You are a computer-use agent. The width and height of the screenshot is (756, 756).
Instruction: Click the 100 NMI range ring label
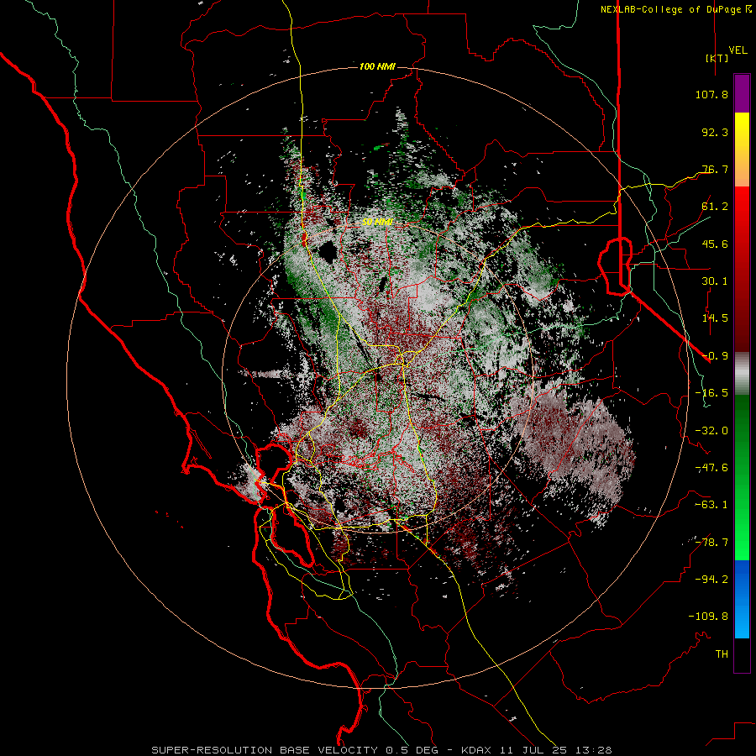click(377, 66)
